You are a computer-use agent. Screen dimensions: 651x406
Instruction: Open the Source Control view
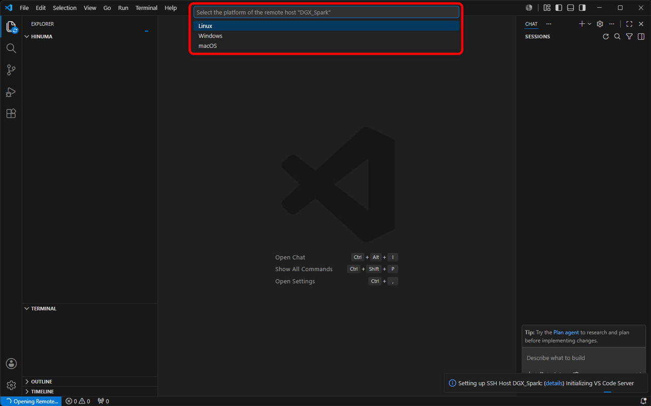[11, 70]
